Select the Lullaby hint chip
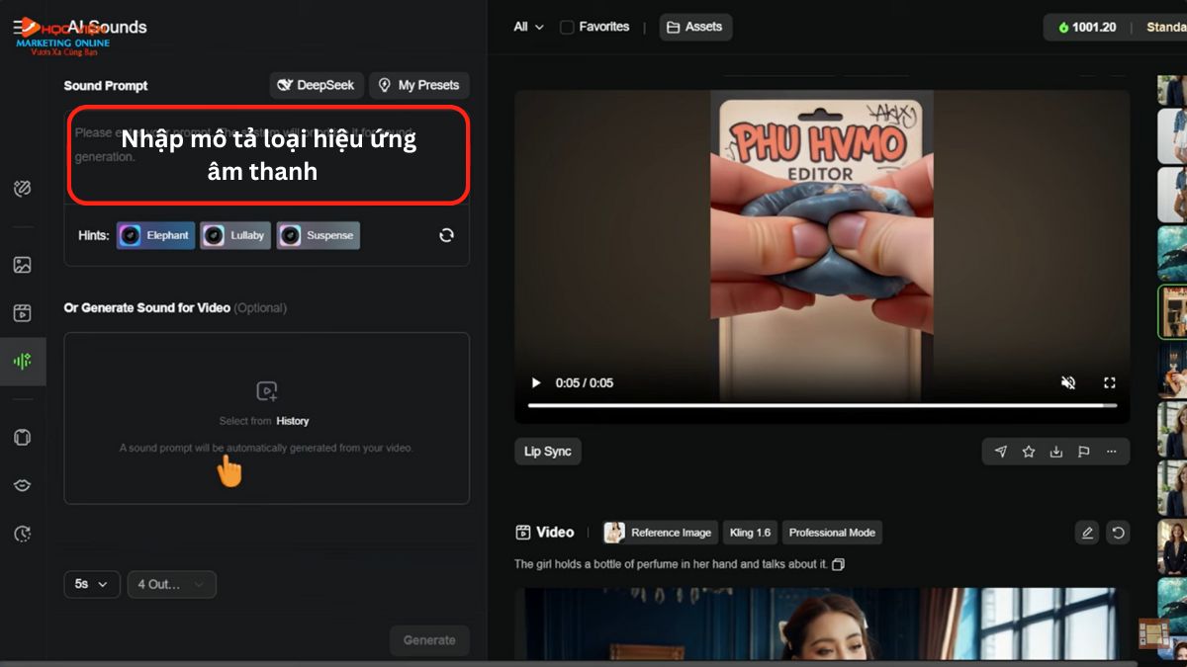This screenshot has width=1187, height=667. tap(235, 235)
